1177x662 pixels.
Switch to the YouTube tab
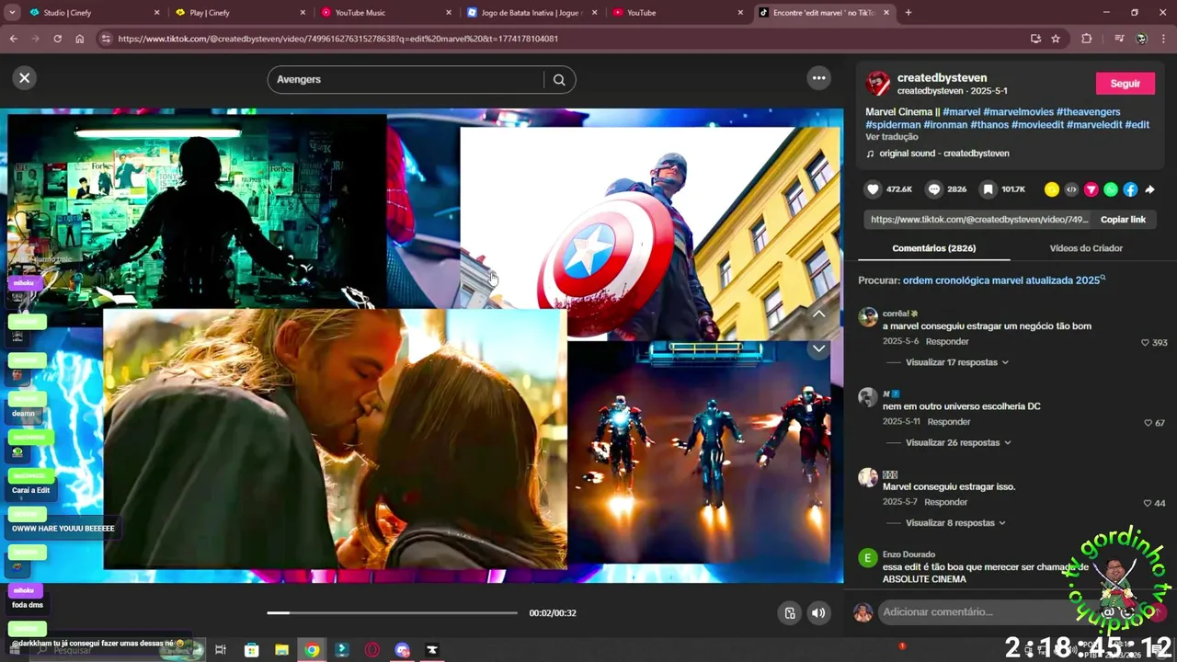[x=679, y=13]
